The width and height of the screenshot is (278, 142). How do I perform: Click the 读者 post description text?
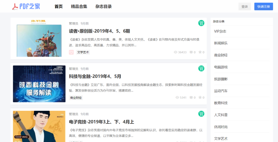click(134, 42)
